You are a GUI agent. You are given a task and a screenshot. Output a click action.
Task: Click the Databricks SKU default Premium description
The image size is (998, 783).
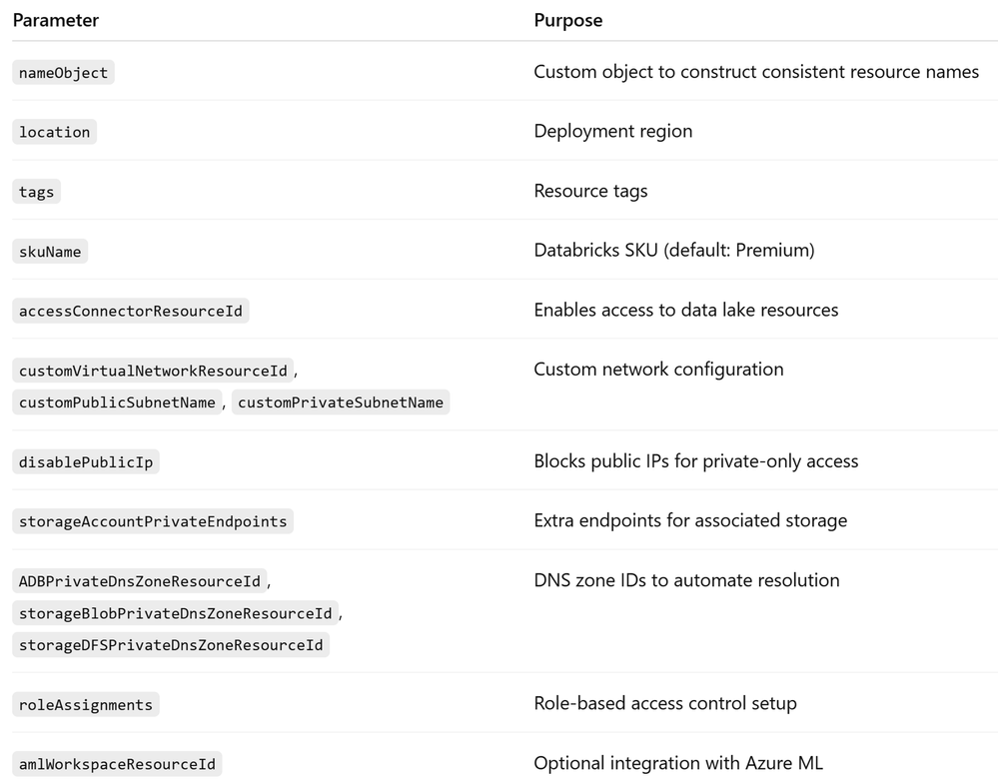tap(673, 251)
